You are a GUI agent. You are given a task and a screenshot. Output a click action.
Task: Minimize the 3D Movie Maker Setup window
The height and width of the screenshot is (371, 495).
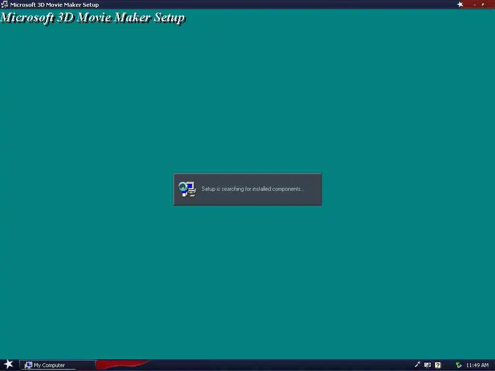[x=475, y=5]
